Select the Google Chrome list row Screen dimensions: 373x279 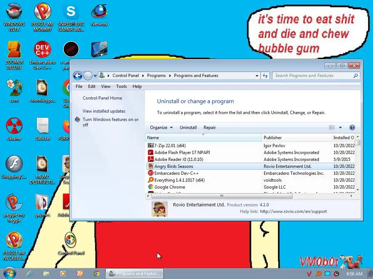[251, 187]
